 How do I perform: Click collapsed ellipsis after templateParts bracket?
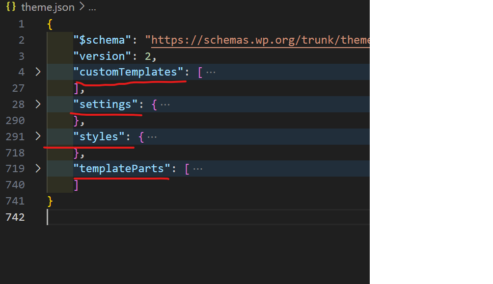(197, 169)
